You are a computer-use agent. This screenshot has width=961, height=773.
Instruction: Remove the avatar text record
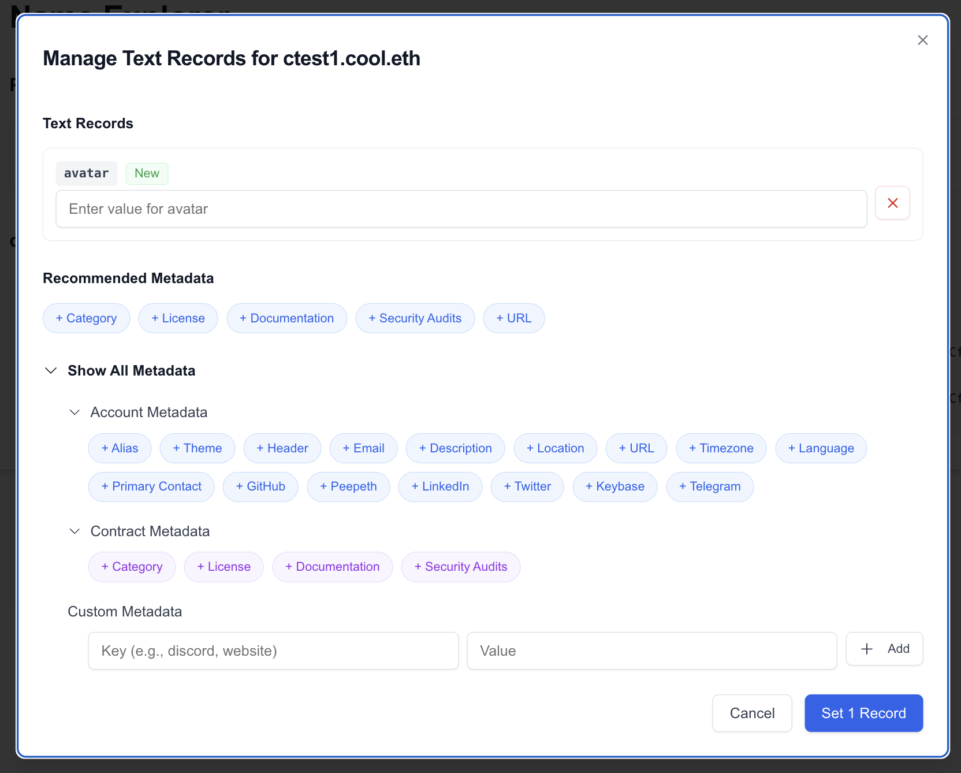point(892,203)
